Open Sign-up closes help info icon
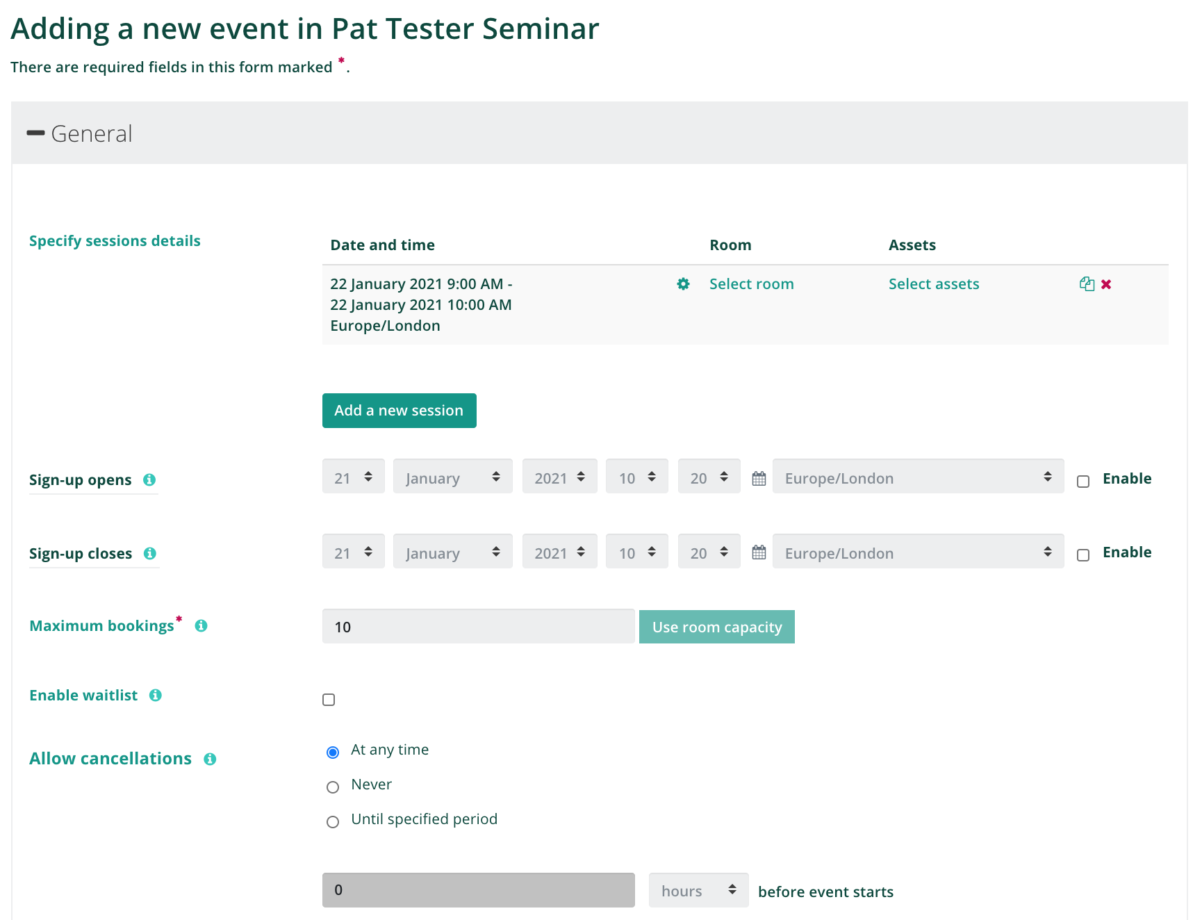 point(150,554)
